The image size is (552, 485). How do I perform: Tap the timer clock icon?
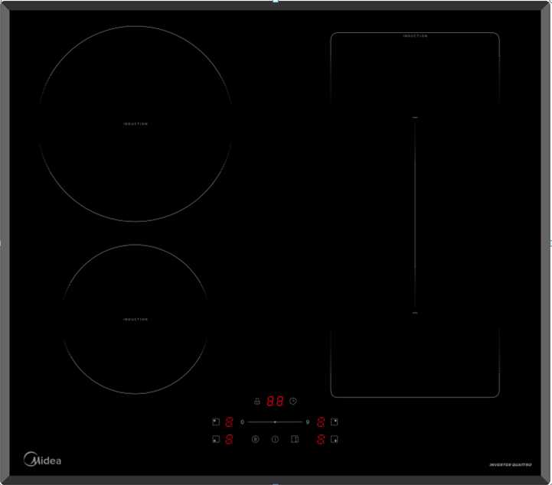pos(293,401)
